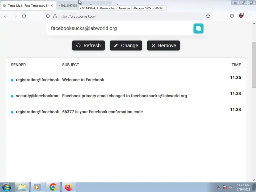Open the tracking protection shield icon
This screenshot has width=256, height=192.
[48, 16]
